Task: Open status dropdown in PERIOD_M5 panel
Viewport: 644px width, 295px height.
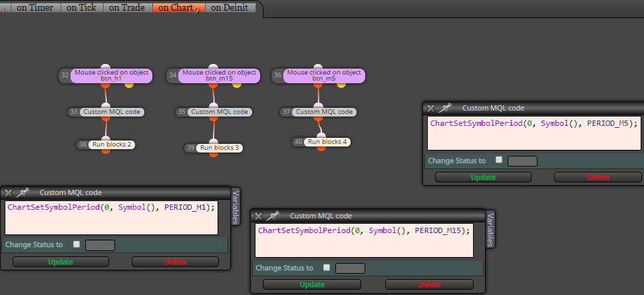Action: tap(522, 161)
